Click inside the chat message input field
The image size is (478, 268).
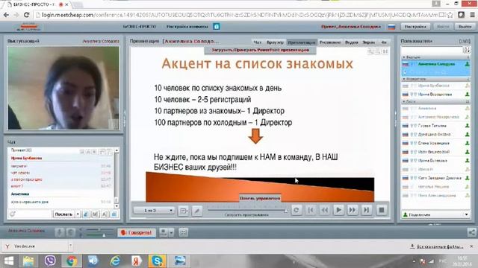34,214
